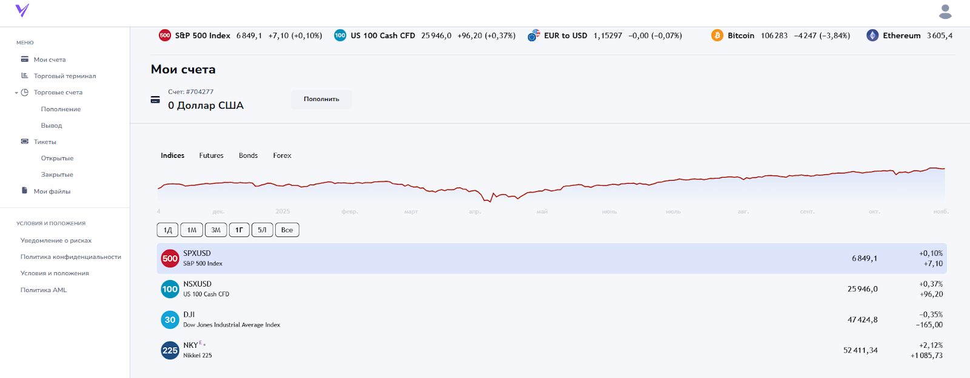Click the Торговые счета pie icon
970x378 pixels.
25,92
